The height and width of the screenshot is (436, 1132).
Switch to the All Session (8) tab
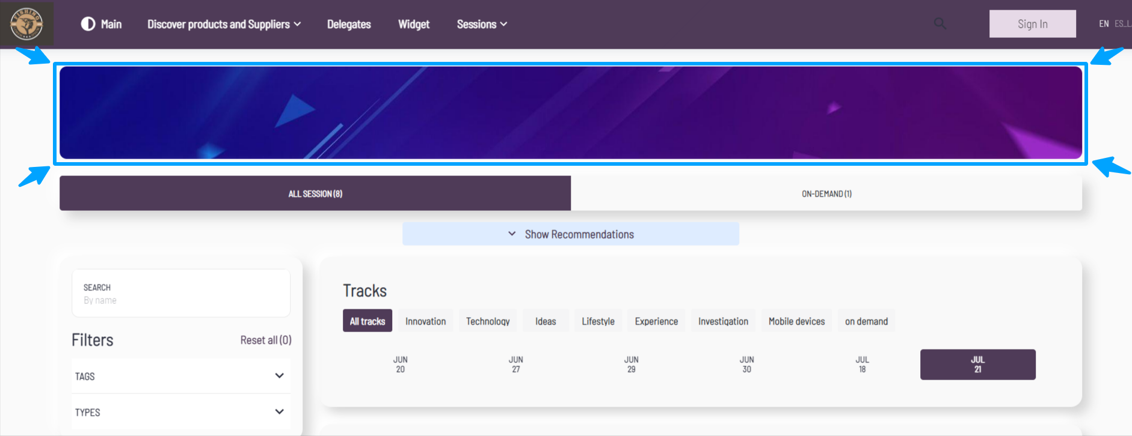(315, 193)
